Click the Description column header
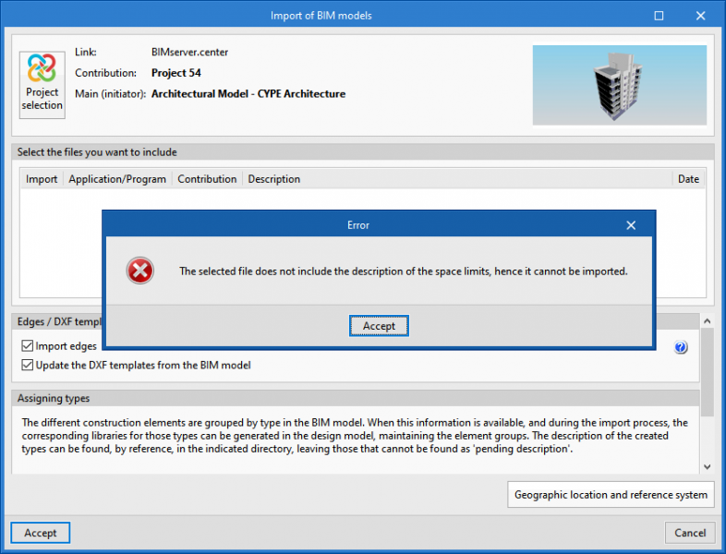The height and width of the screenshot is (554, 726). 273,179
